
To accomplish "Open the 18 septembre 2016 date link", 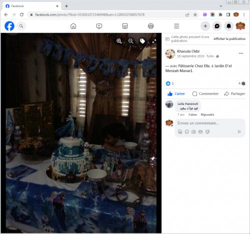I will pyautogui.click(x=190, y=56).
